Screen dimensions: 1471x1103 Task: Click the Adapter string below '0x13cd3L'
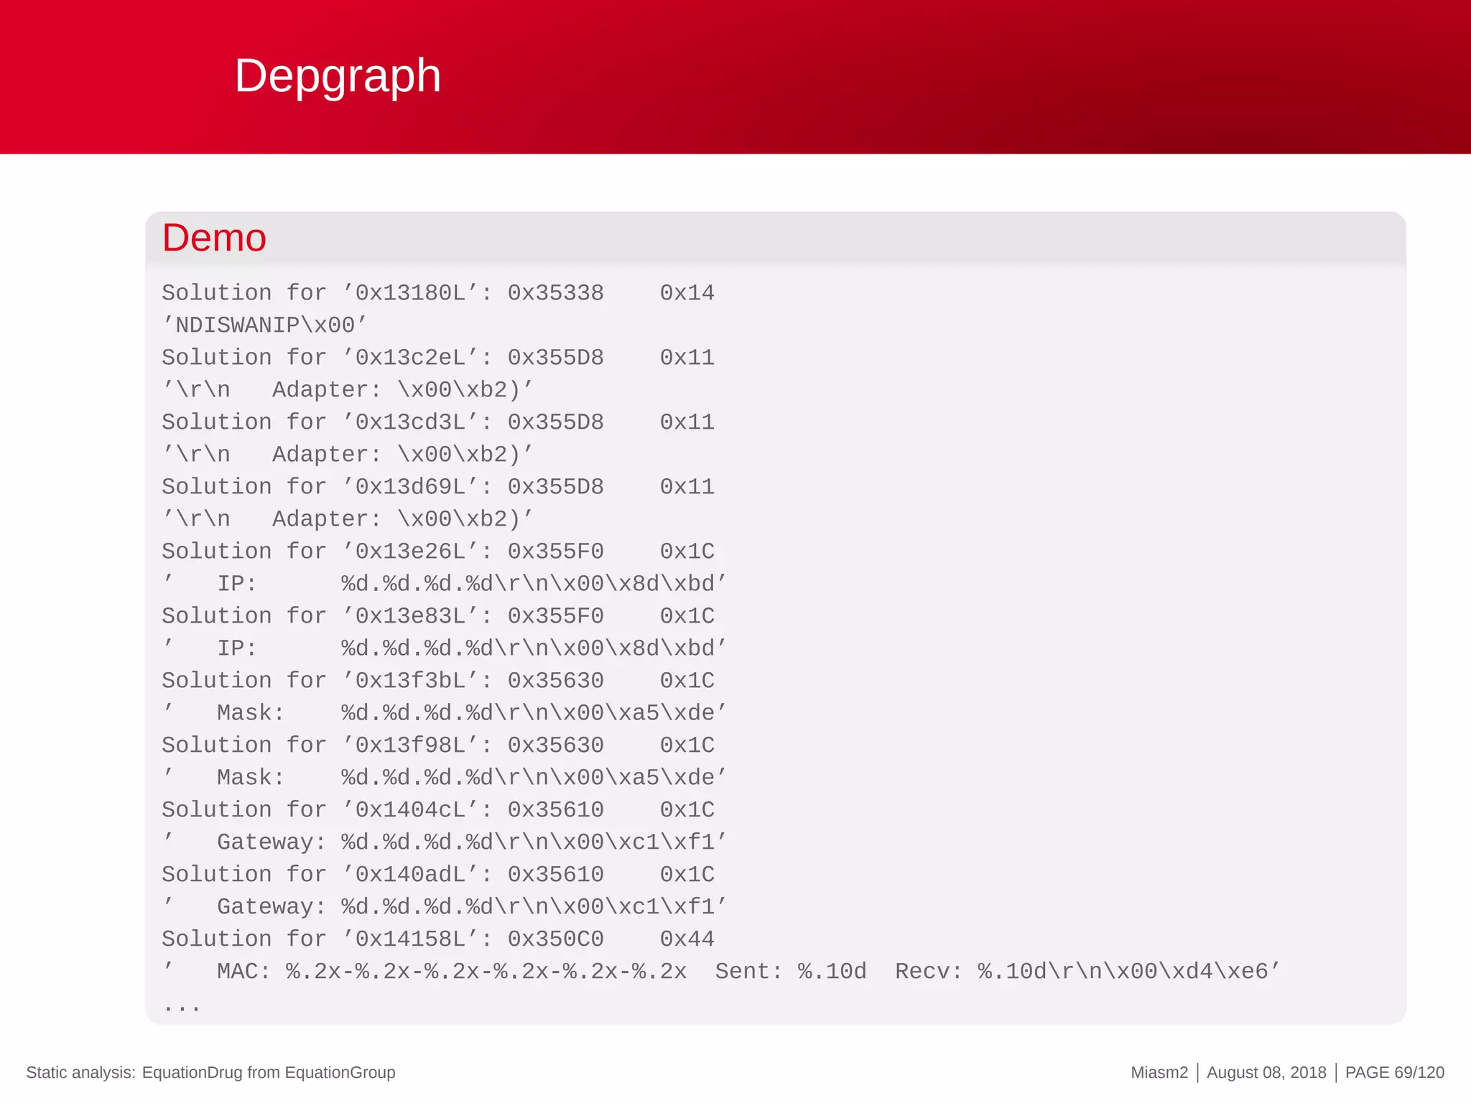[x=348, y=455]
